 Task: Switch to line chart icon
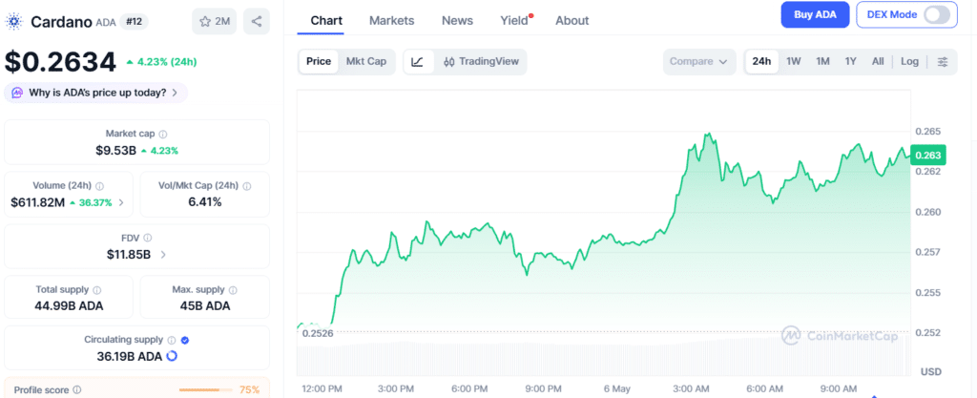(418, 62)
